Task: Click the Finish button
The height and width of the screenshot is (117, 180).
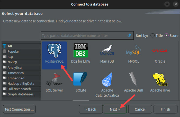Action: pyautogui.click(x=165, y=109)
